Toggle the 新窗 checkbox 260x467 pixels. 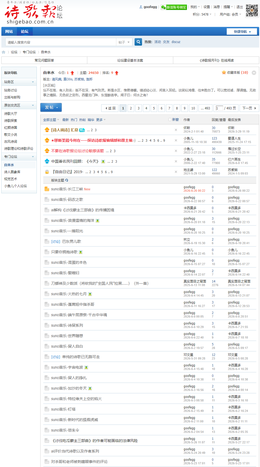(x=170, y=120)
